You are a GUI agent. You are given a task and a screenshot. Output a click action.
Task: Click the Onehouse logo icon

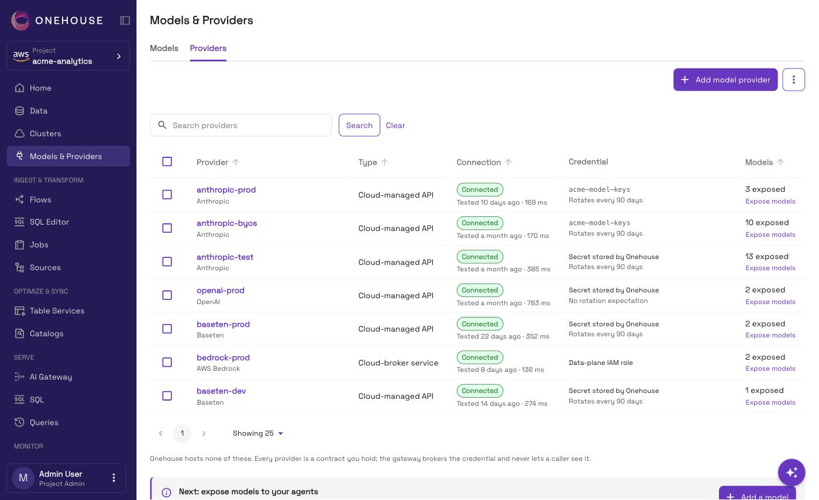(20, 20)
